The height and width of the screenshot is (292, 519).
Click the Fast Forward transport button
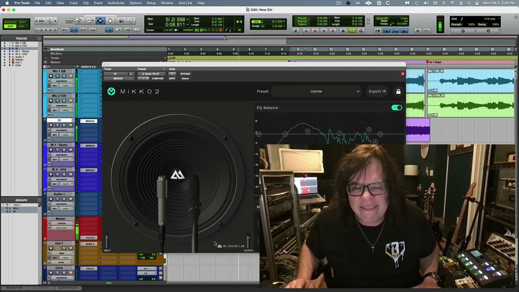coord(324,30)
